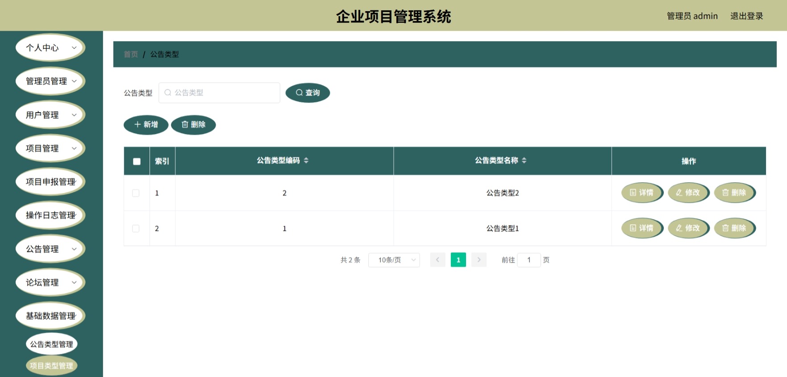Click the trash icon on toolbar 删除 button
The image size is (787, 377).
pos(185,125)
